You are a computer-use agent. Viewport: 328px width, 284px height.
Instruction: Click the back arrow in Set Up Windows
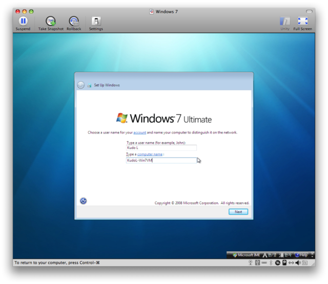tap(81, 85)
